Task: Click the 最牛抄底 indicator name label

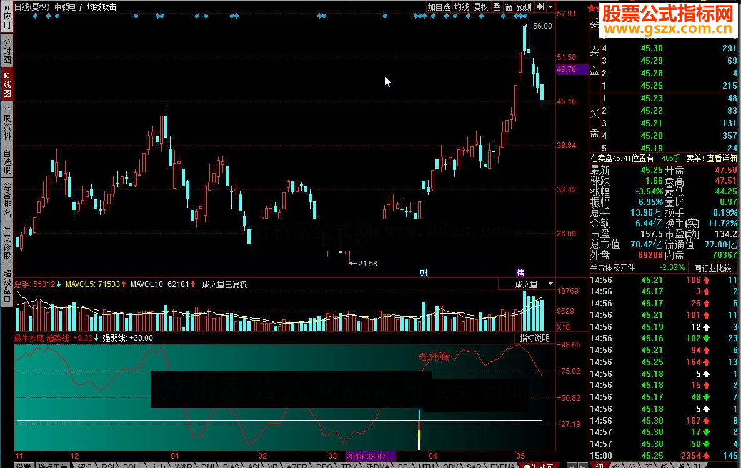Action: pos(29,338)
